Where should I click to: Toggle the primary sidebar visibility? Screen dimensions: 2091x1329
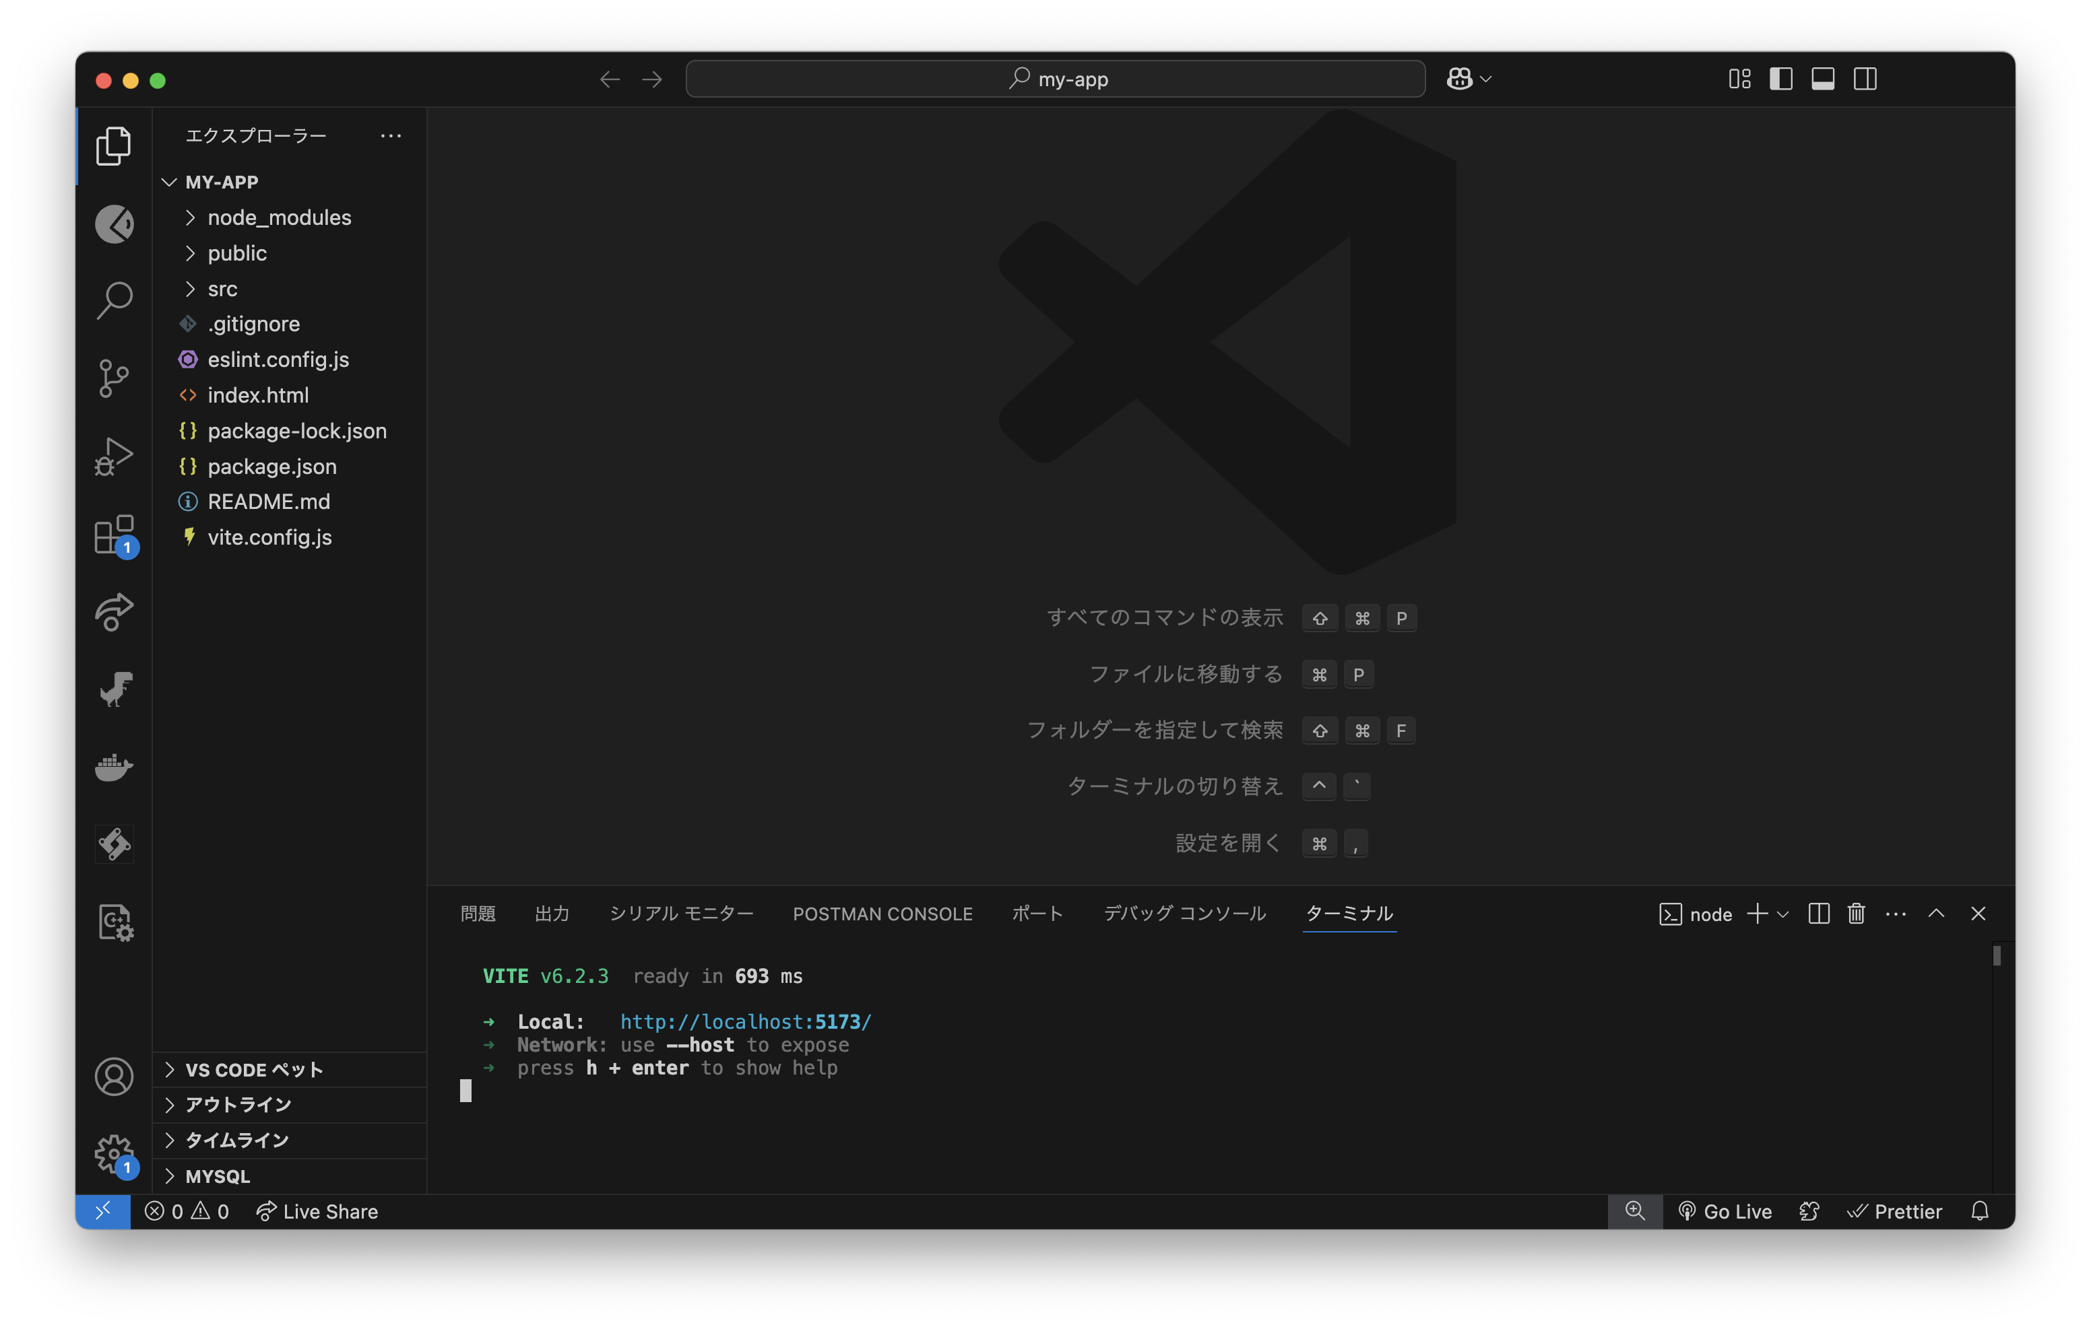(x=1781, y=79)
